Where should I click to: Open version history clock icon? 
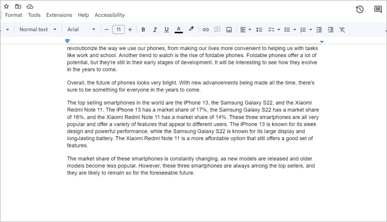[x=360, y=10]
